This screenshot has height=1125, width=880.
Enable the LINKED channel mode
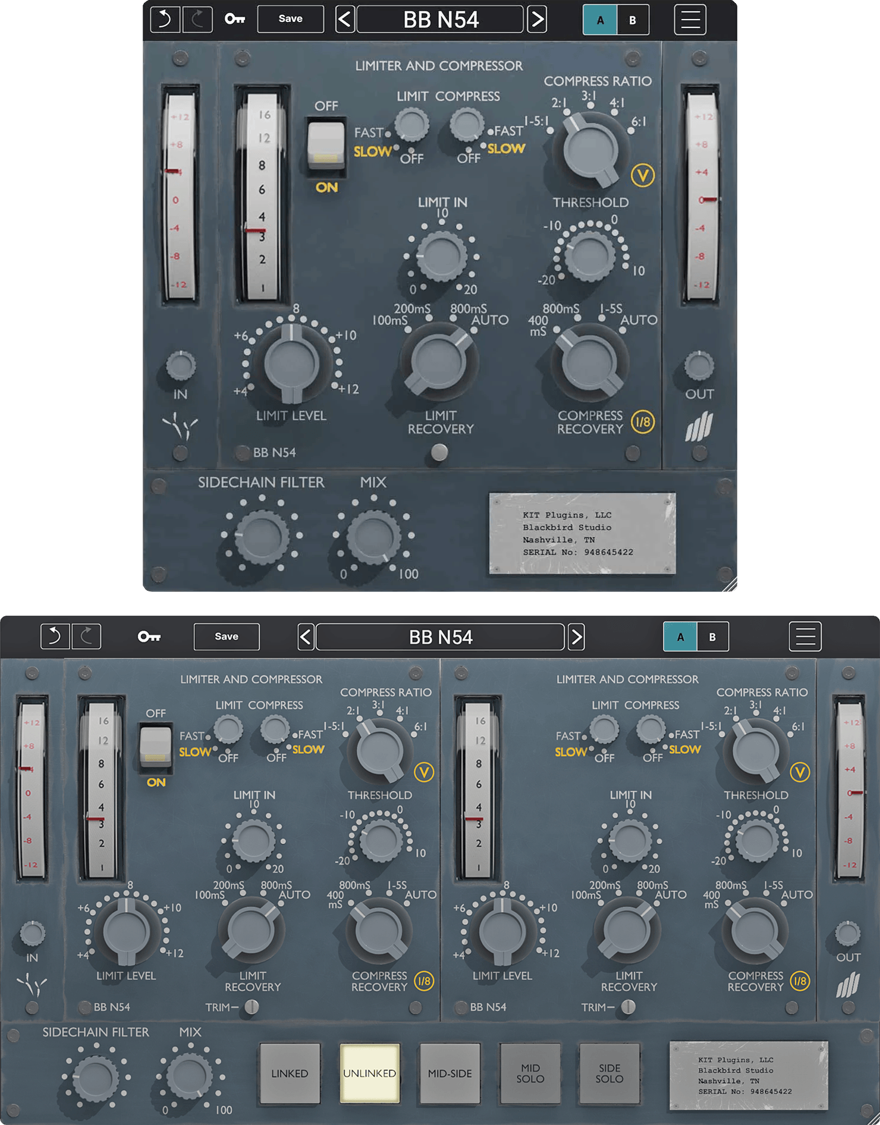pyautogui.click(x=290, y=1073)
